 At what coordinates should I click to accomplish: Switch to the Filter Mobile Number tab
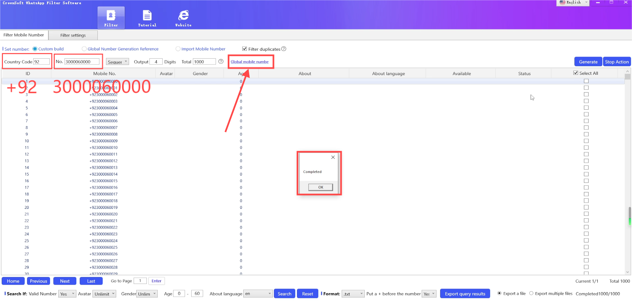coord(24,35)
